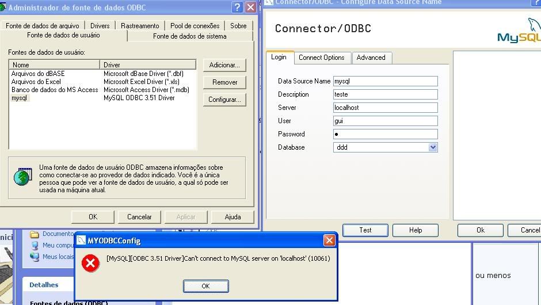541x305 pixels.
Task: Dismiss the error with the OK button
Action: [205, 286]
